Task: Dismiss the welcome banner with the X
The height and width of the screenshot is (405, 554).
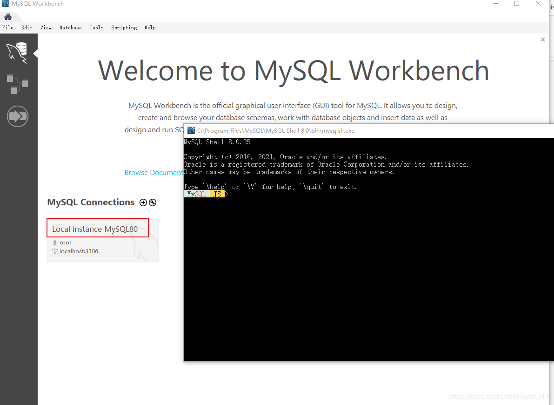Action: point(542,40)
